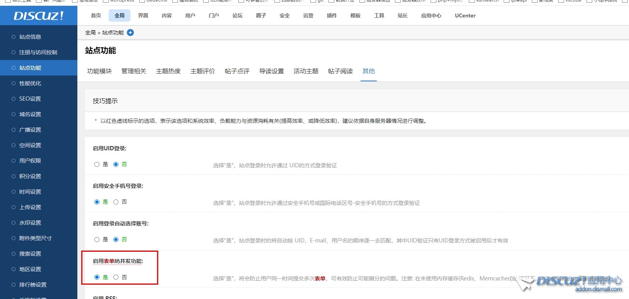Go to SEO设置 in sidebar
The width and height of the screenshot is (629, 299).
(30, 99)
